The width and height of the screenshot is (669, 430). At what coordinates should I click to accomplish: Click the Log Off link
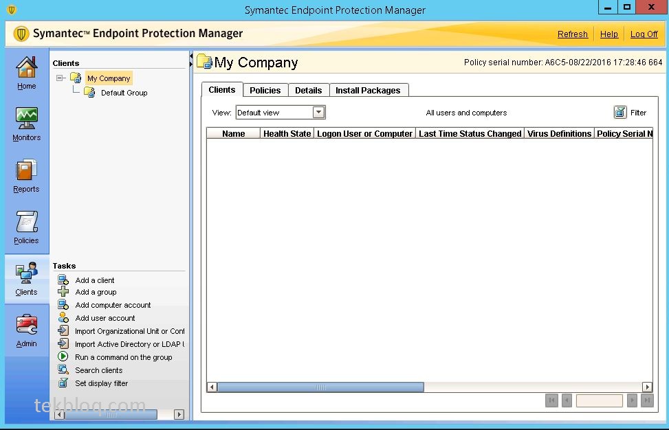(644, 34)
